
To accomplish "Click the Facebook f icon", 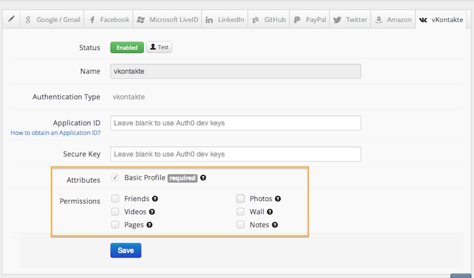I will click(93, 20).
